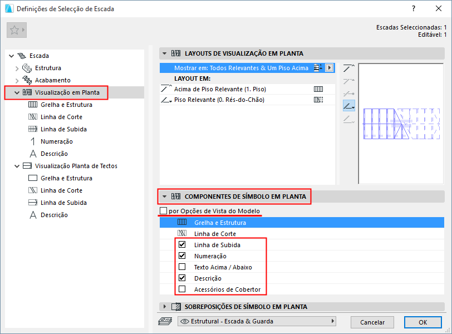Viewport: 452px width, 334px height.
Task: Select Visualização em Planta tree item
Action: pyautogui.click(x=67, y=92)
